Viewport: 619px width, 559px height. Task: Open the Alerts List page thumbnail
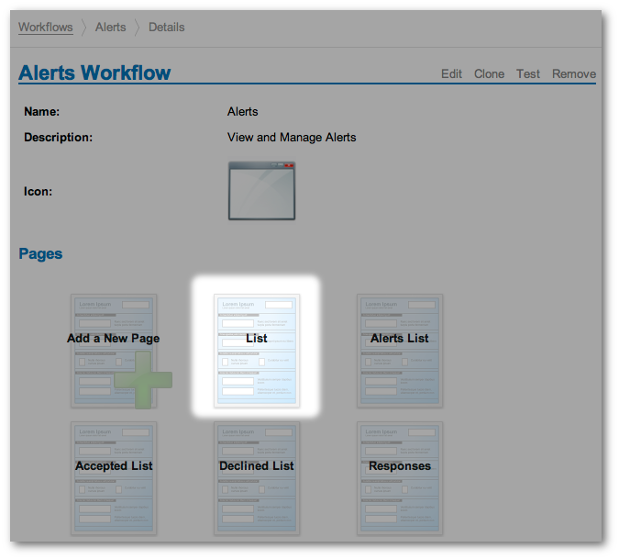click(x=399, y=350)
